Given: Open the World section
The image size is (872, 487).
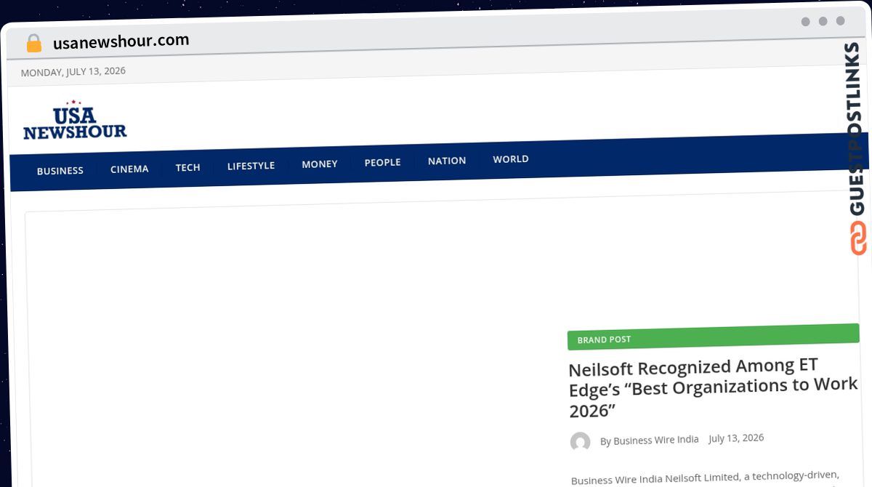Looking at the screenshot, I should coord(511,159).
